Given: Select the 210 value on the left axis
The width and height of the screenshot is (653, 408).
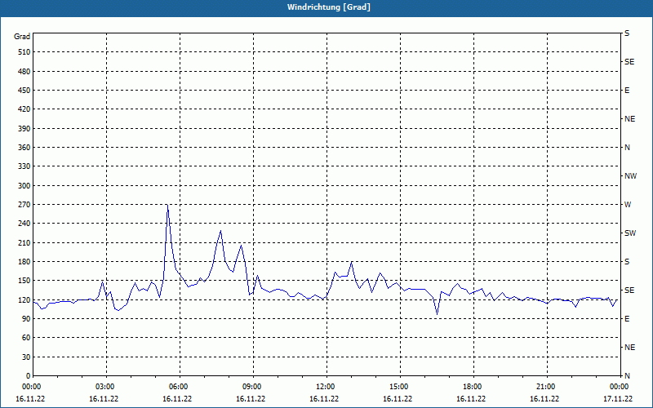Looking at the screenshot, I should 24,242.
